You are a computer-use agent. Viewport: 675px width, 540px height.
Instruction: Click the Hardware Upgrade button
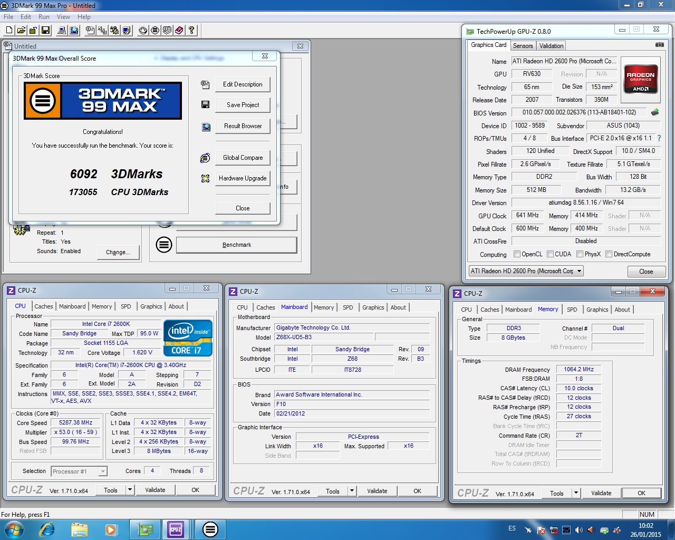[x=243, y=178]
